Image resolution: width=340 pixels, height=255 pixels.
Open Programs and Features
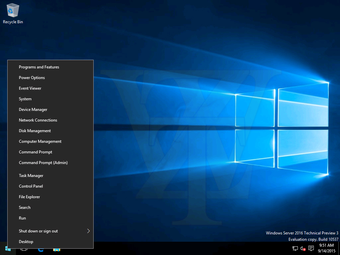point(39,67)
